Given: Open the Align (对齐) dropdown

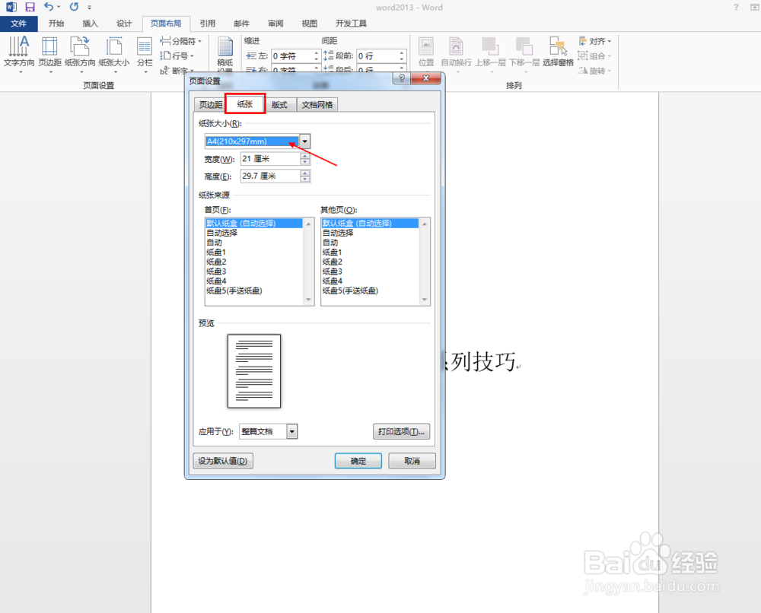Looking at the screenshot, I should 595,41.
